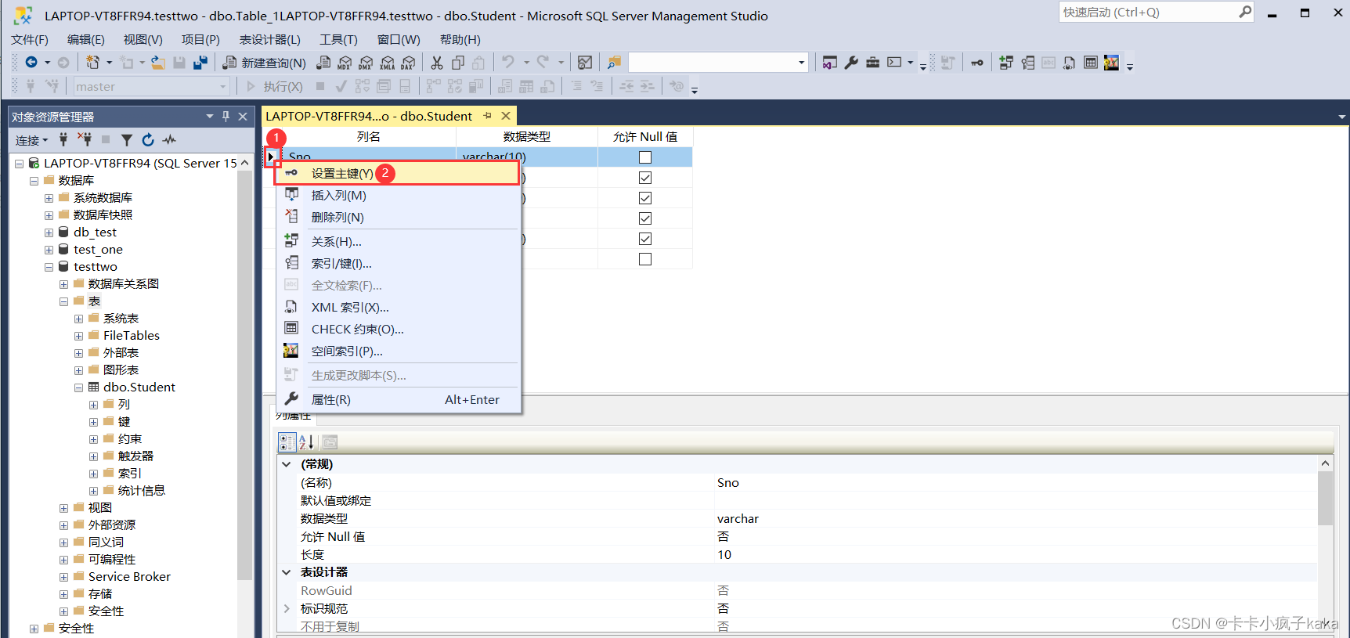Click the Open File folder icon
This screenshot has width=1350, height=638.
[157, 63]
